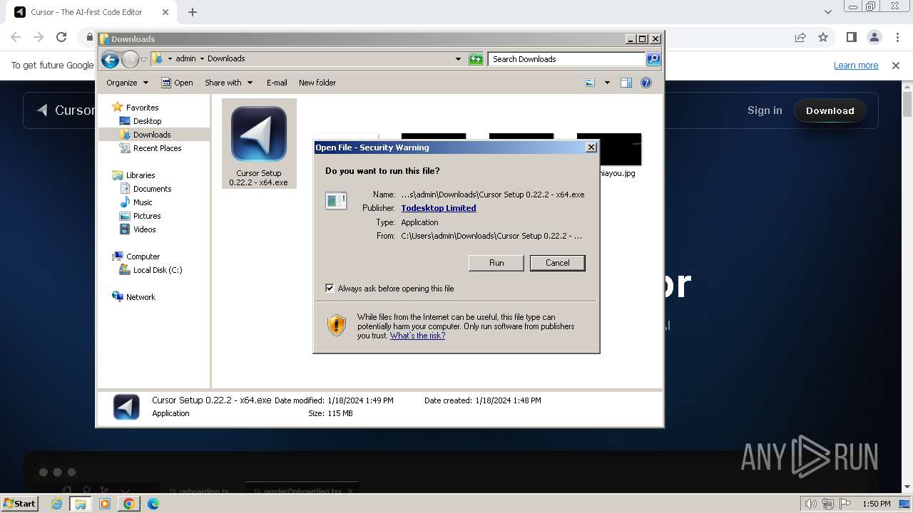This screenshot has width=913, height=513.
Task: Open Windows Explorer from taskbar
Action: pos(81,504)
